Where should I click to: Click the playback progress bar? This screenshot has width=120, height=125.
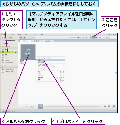pyautogui.click(x=72, y=106)
